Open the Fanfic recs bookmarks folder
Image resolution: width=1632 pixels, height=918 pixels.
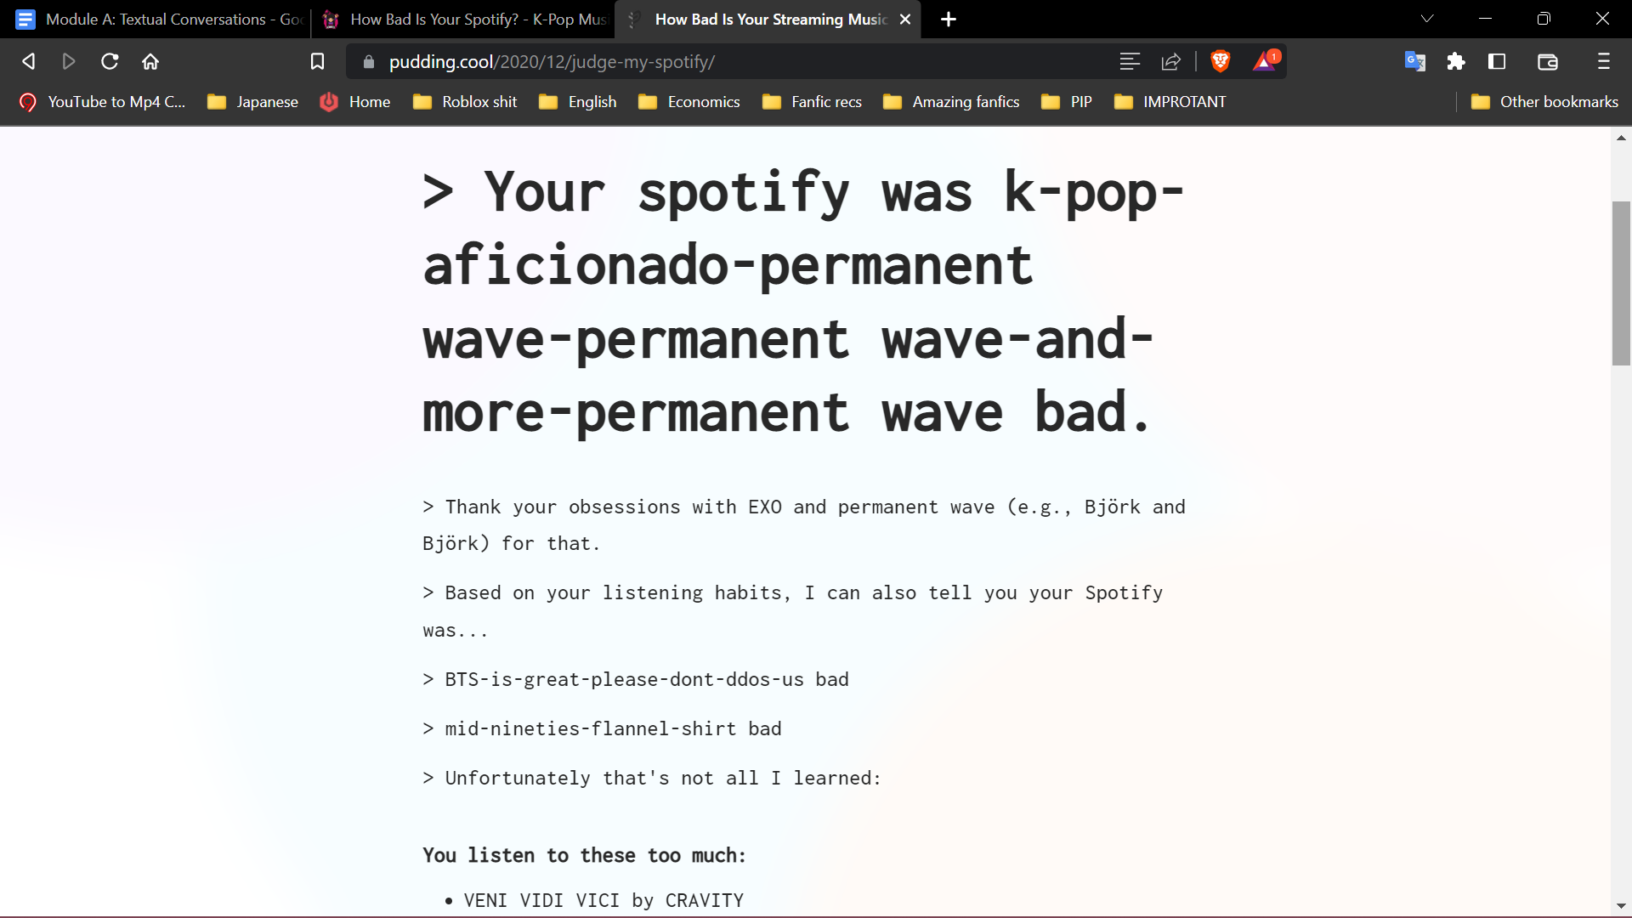(x=813, y=101)
